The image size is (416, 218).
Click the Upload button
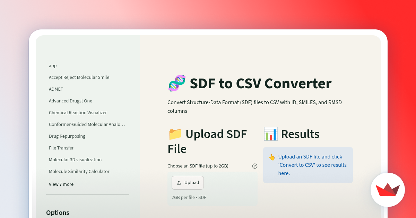click(188, 183)
